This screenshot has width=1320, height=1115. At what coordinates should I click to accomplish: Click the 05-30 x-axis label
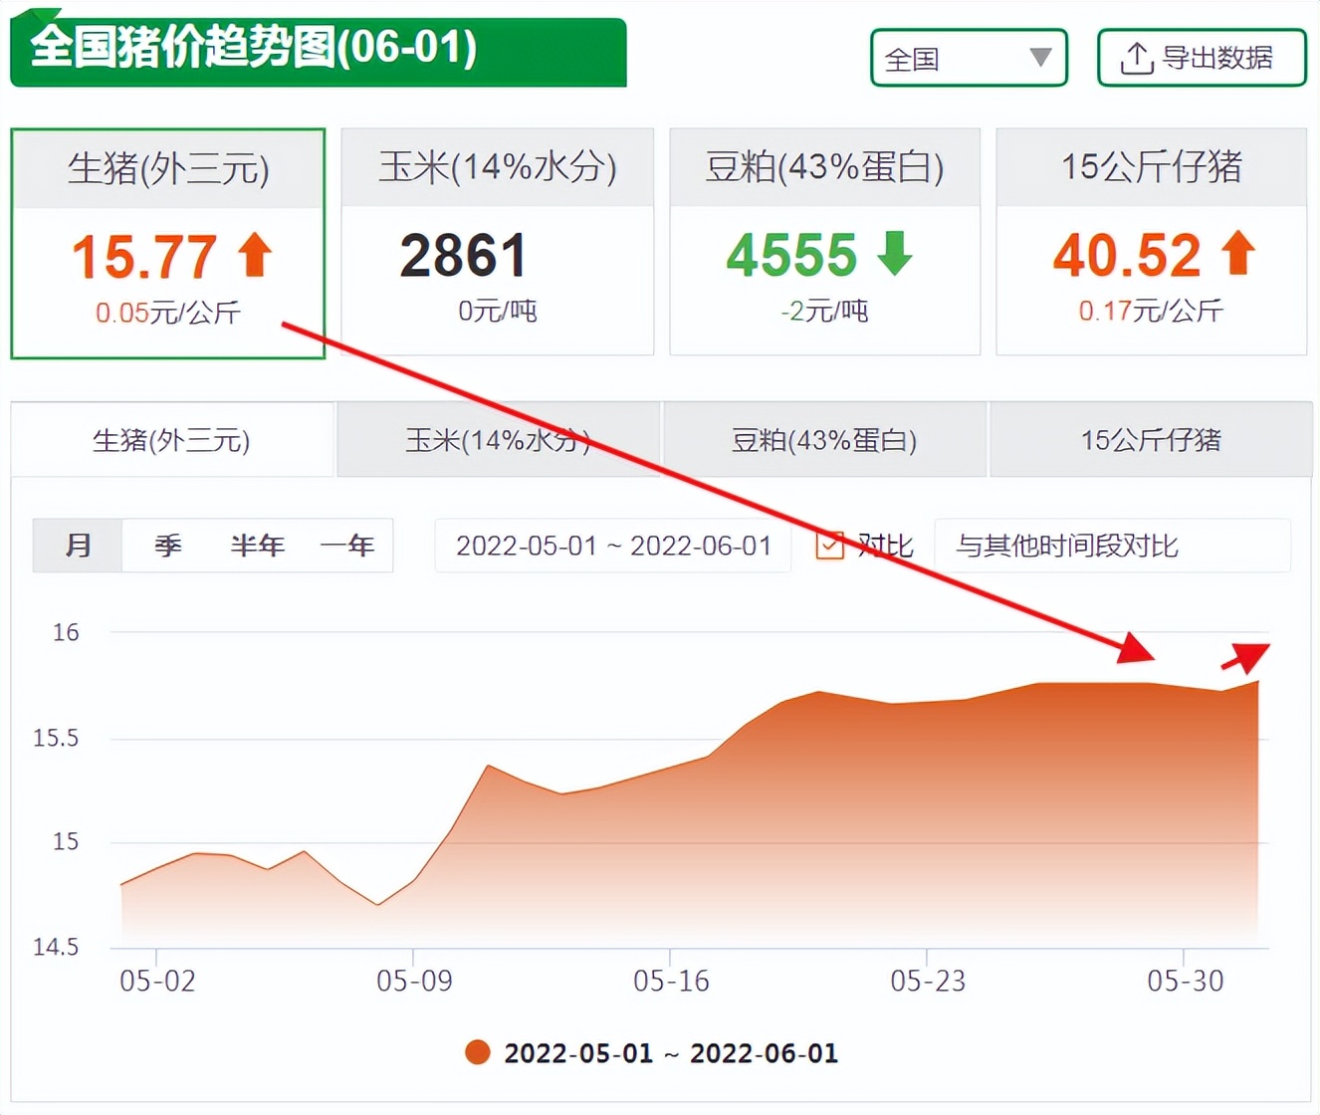[x=1185, y=981]
